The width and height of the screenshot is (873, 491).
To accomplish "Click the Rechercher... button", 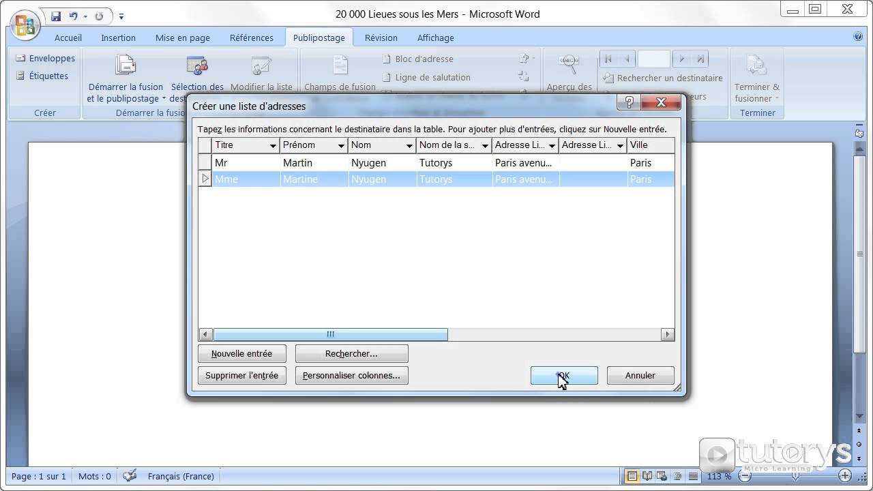I will [351, 353].
